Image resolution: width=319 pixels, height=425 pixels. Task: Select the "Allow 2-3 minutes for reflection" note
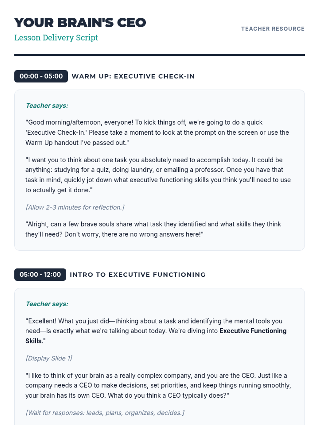coord(75,207)
